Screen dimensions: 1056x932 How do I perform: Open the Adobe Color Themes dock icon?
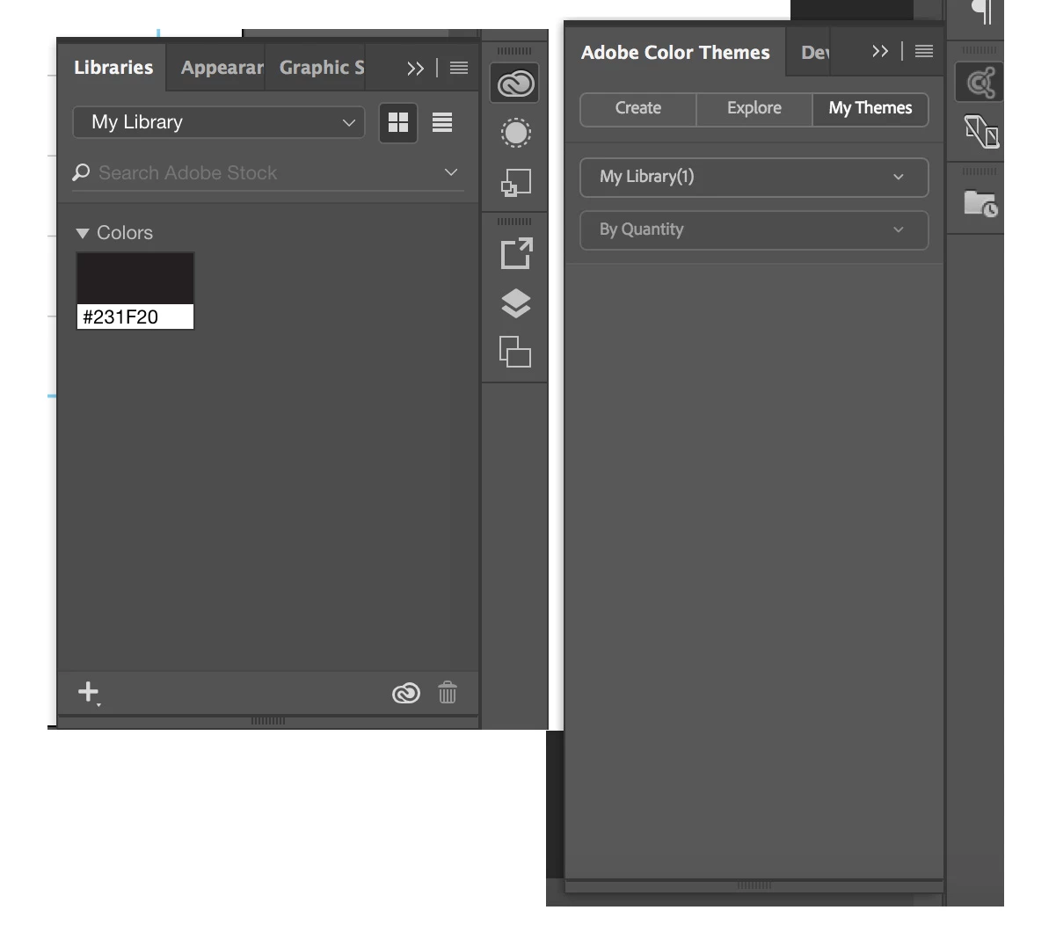tap(980, 83)
